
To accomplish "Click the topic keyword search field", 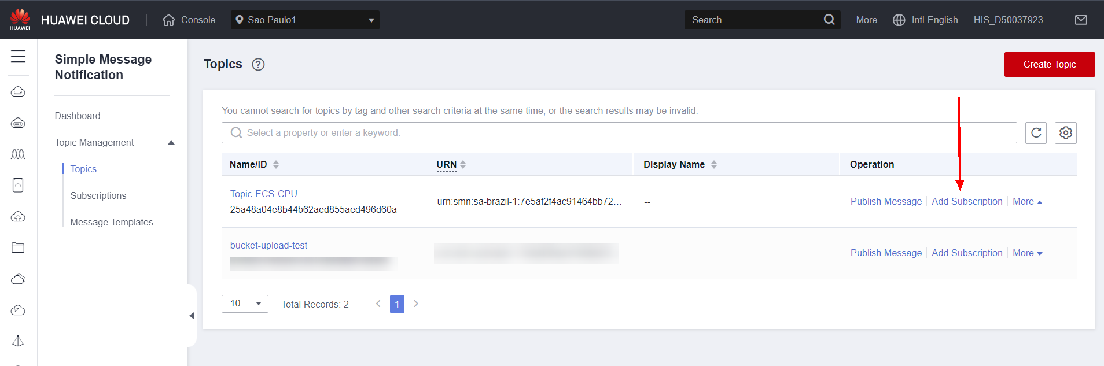I will [619, 133].
